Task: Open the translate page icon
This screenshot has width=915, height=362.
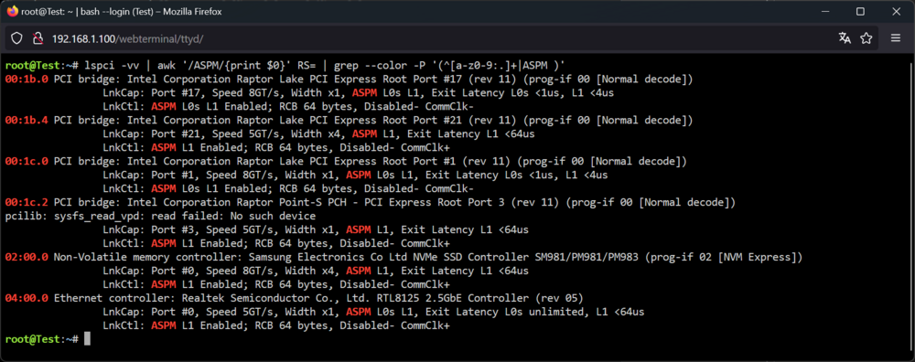Action: tap(845, 37)
